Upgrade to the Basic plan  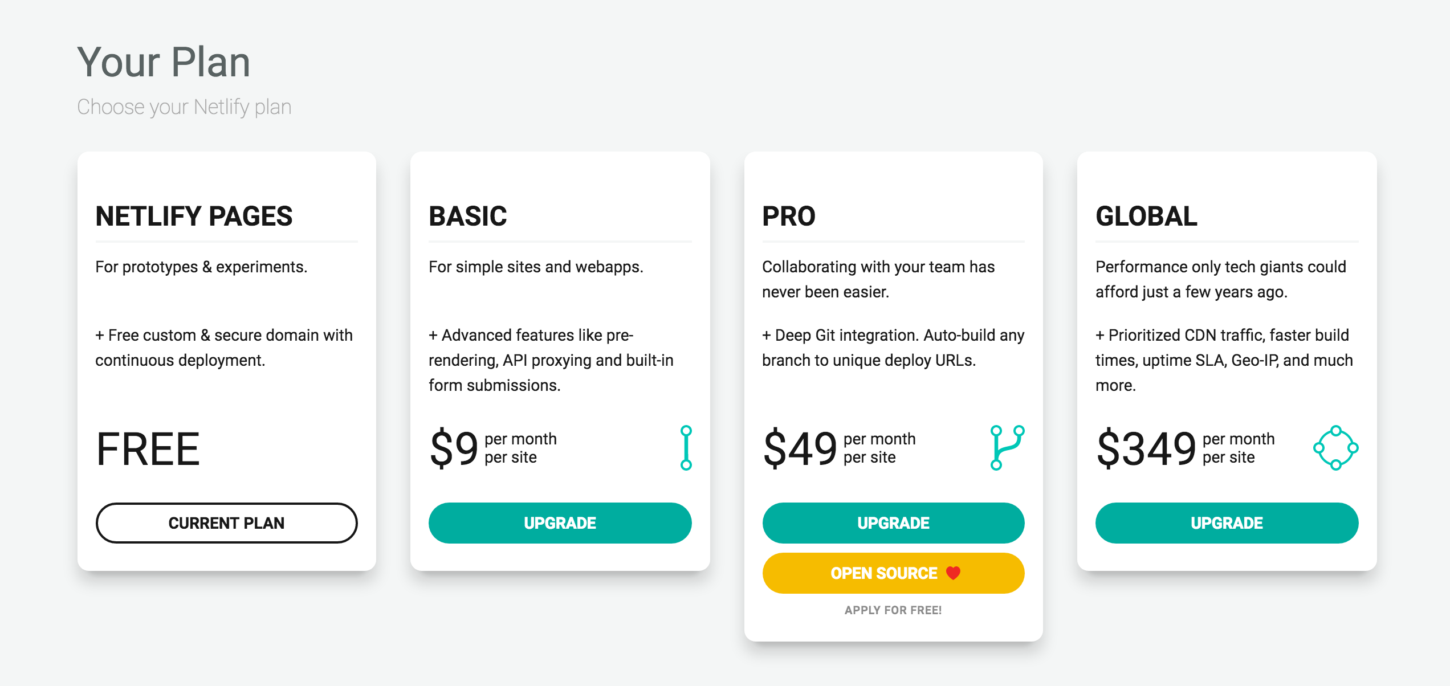(560, 523)
